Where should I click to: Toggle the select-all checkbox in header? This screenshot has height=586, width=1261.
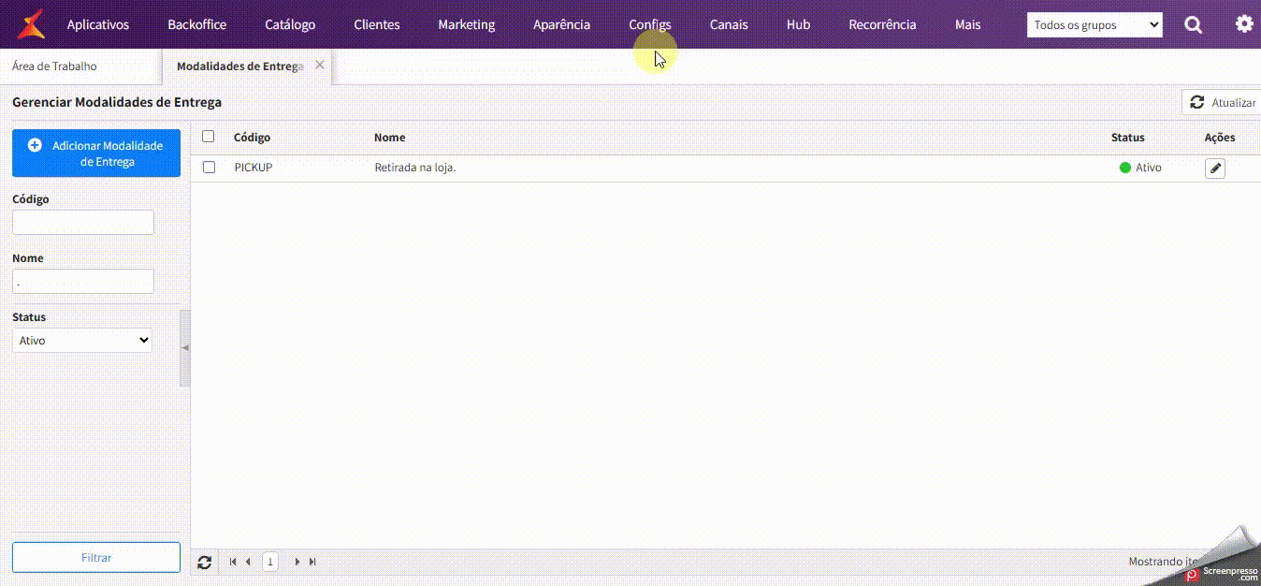209,137
